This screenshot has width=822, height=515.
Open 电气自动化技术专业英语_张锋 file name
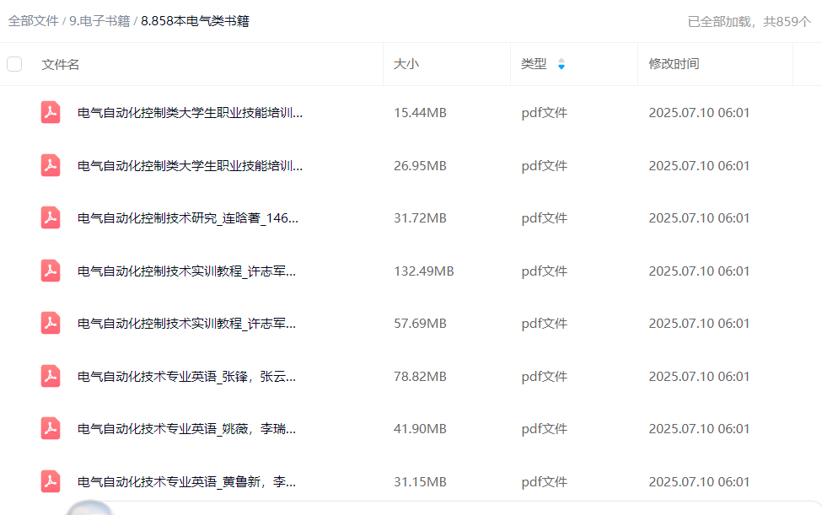186,377
